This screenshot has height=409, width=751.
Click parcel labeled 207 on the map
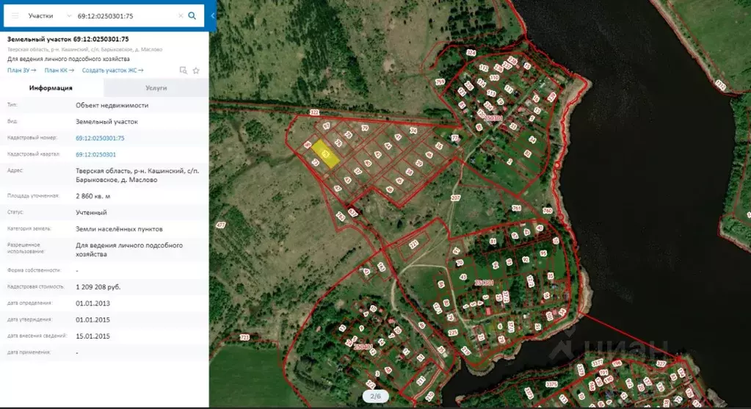[x=455, y=198]
